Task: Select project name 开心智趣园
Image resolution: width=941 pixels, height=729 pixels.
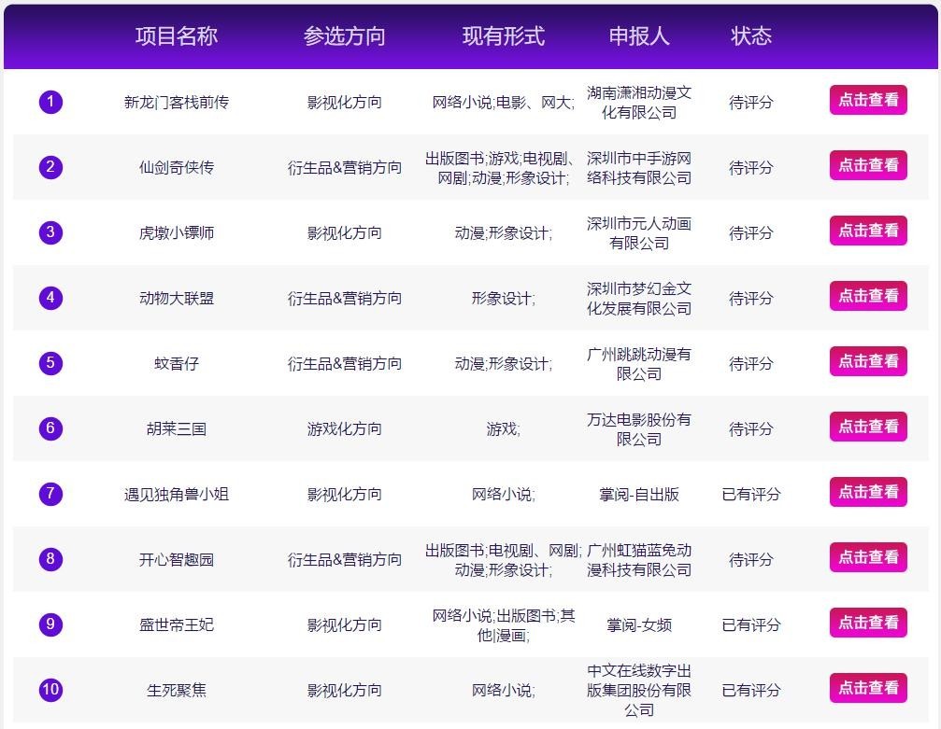Action: coord(177,559)
